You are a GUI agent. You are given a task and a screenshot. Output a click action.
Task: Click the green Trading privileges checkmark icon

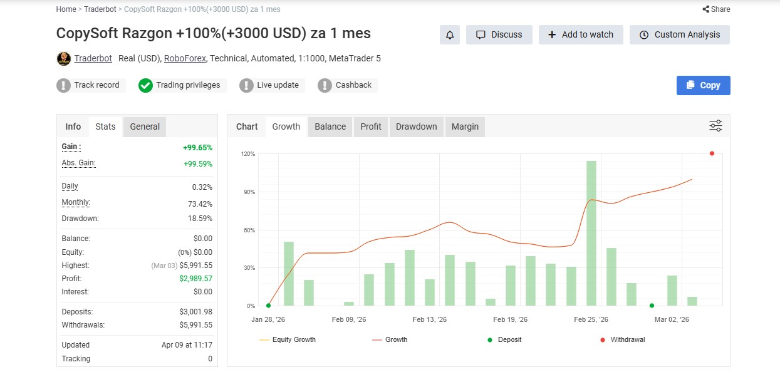[x=145, y=85]
